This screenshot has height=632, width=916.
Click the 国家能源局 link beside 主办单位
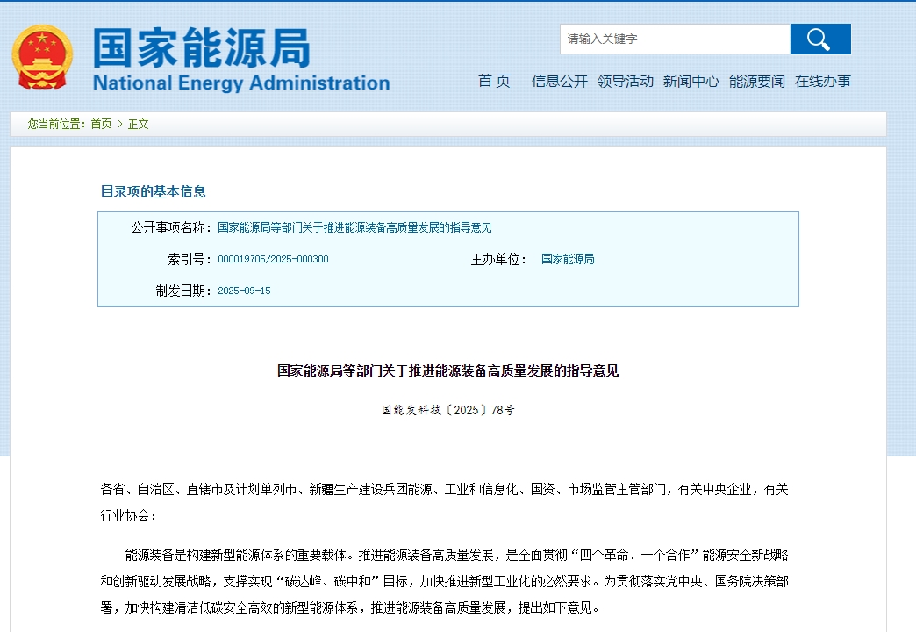pos(568,258)
